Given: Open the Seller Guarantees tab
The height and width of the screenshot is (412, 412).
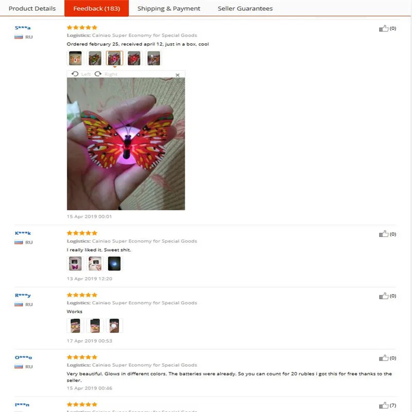Looking at the screenshot, I should click(x=245, y=8).
